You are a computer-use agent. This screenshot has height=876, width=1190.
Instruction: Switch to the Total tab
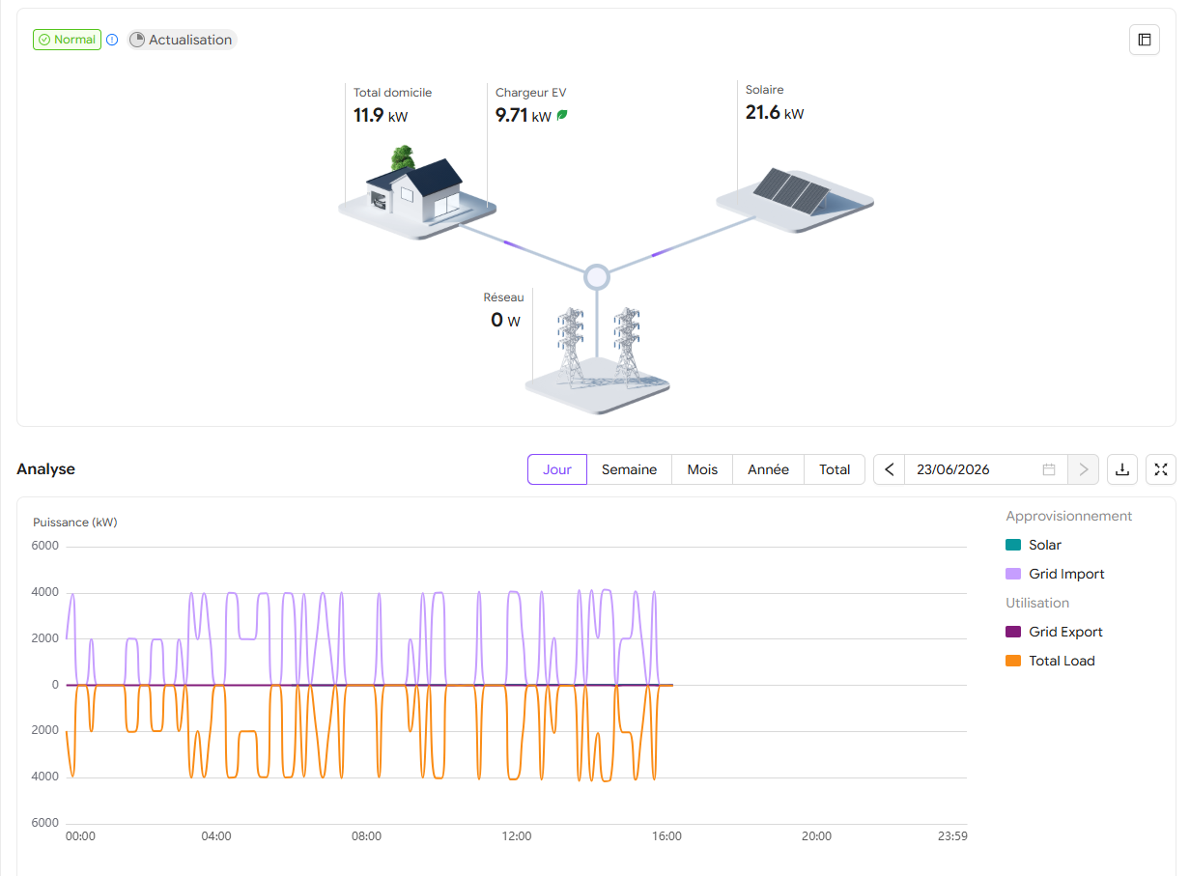point(835,469)
